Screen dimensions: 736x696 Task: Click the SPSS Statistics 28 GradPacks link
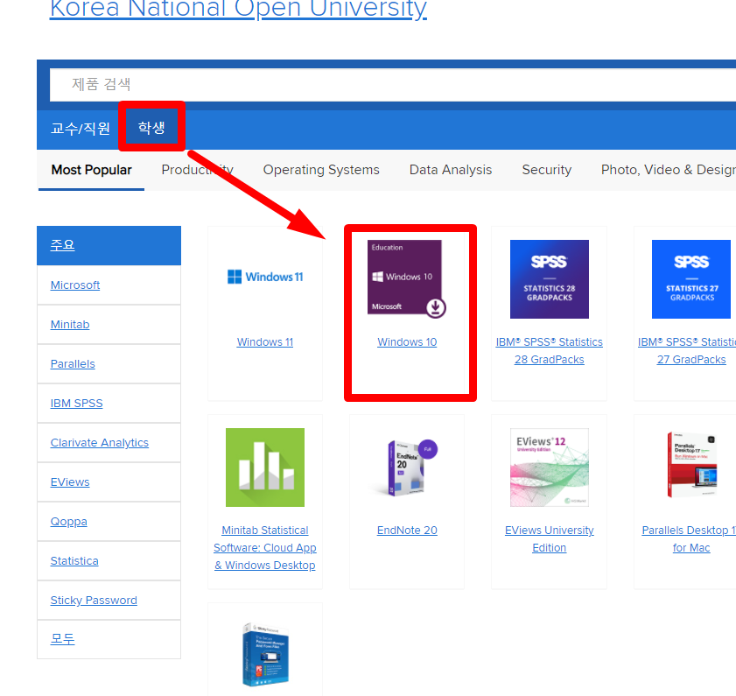pyautogui.click(x=550, y=351)
